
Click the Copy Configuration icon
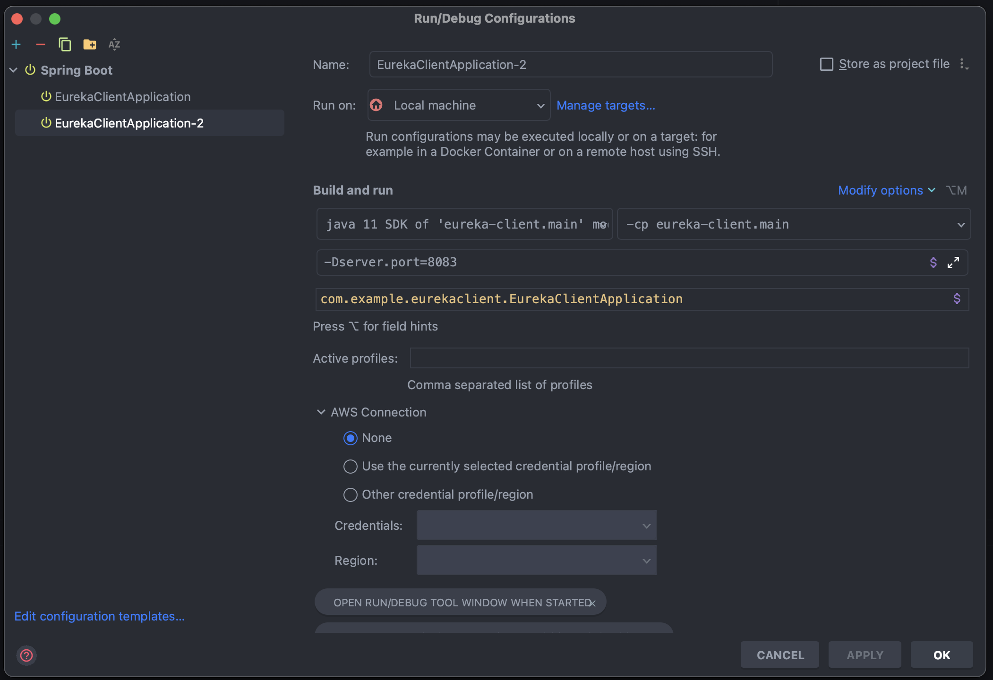65,44
